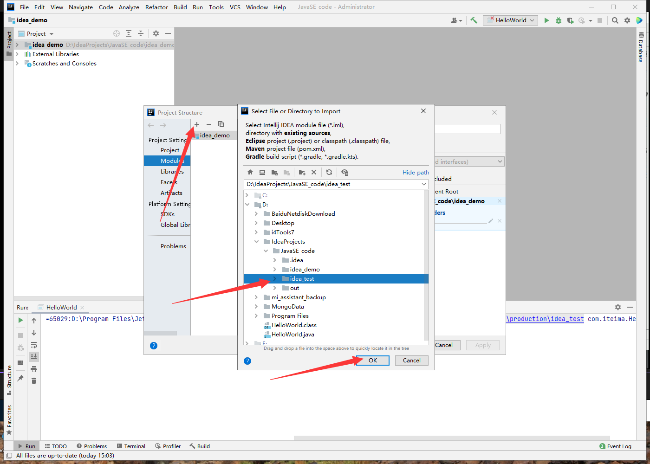Screen dimensions: 650x464
Task: Expand the C: drive node
Action: [x=247, y=195]
